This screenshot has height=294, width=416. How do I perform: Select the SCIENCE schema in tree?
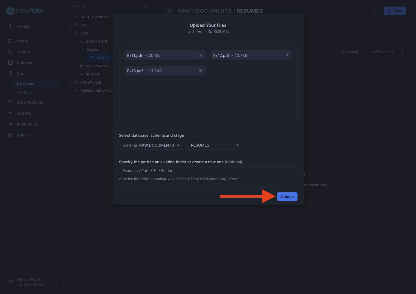tap(93, 74)
